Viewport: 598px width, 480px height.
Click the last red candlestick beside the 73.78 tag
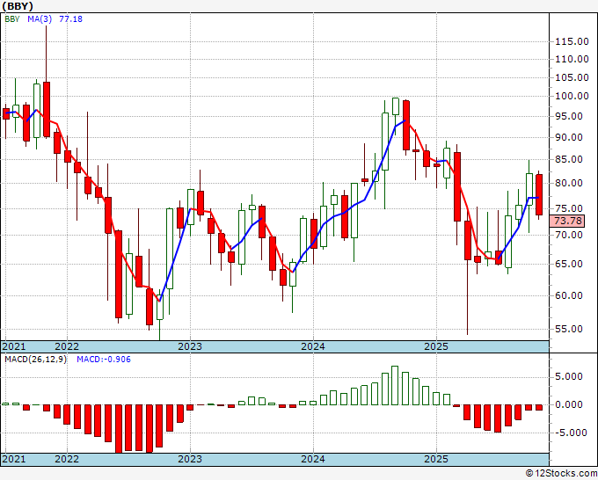click(539, 195)
